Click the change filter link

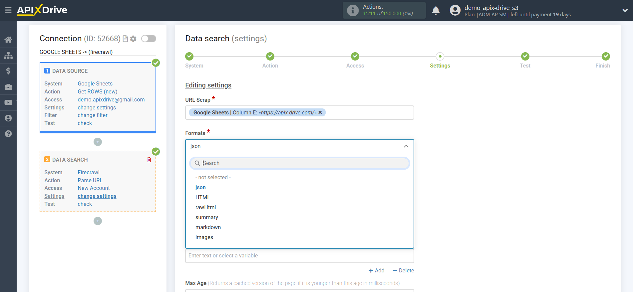tap(93, 115)
